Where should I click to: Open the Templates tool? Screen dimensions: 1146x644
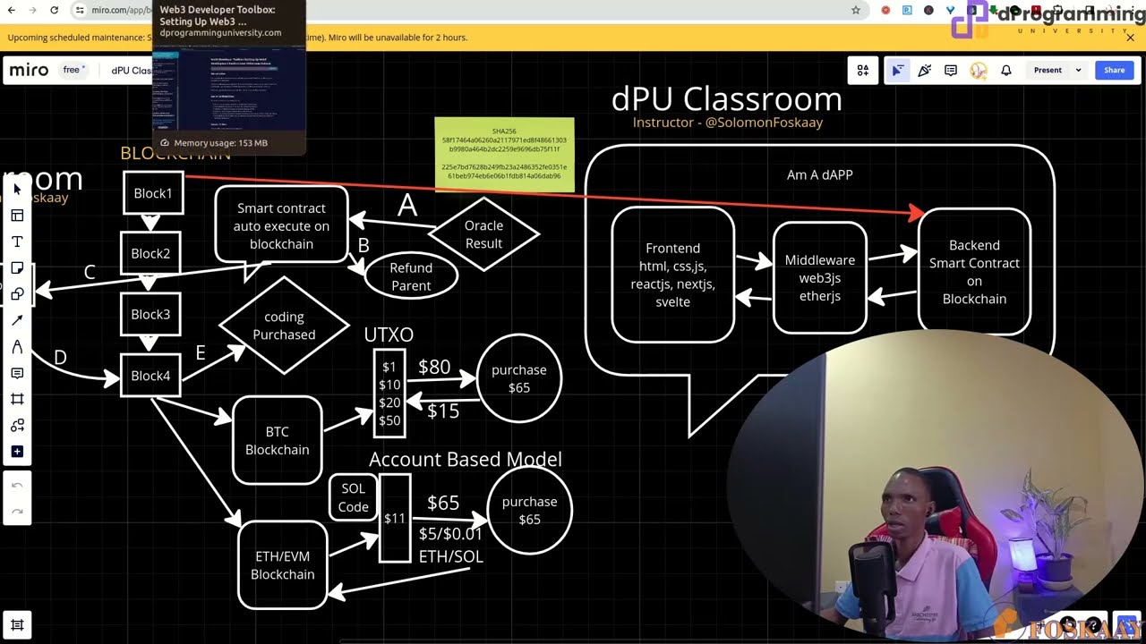pos(17,216)
